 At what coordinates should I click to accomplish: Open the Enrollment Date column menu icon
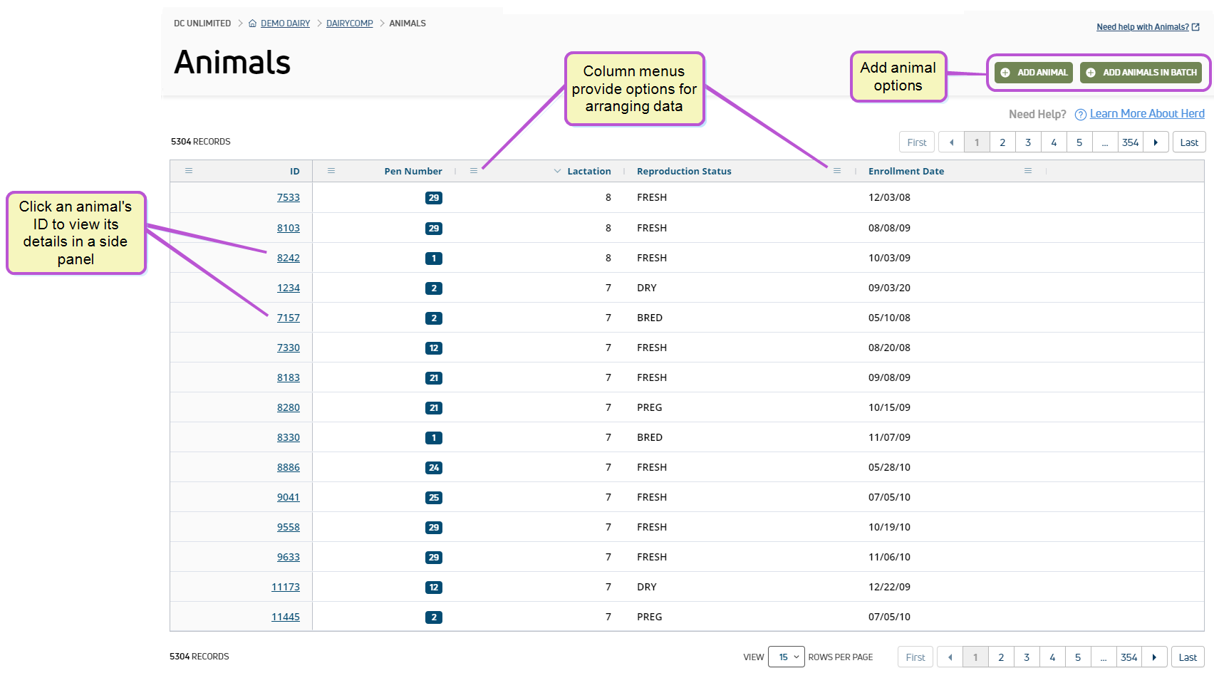[1028, 171]
